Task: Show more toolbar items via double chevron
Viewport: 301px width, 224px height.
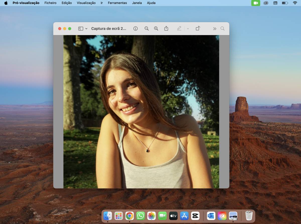Action: coord(215,29)
